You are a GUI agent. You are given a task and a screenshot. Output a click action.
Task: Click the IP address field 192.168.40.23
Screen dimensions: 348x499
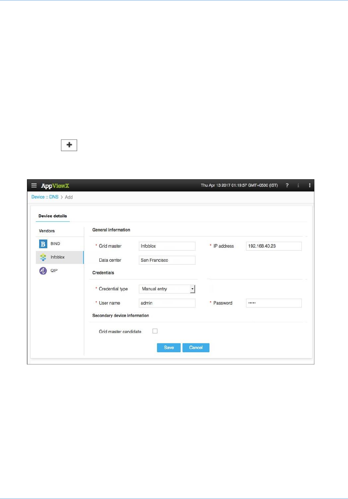pyautogui.click(x=274, y=246)
